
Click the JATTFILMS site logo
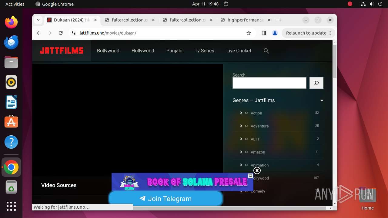click(62, 51)
